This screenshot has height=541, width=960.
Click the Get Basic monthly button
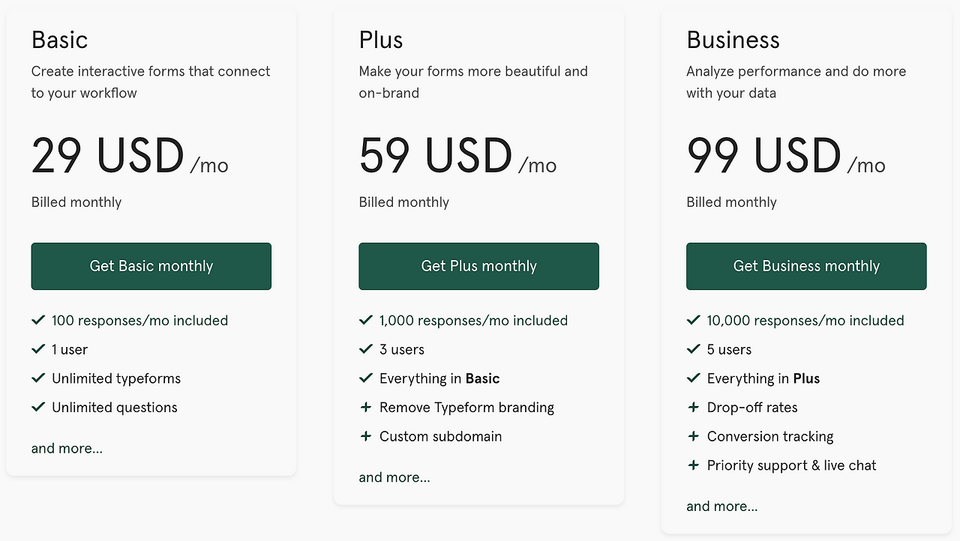(x=151, y=266)
